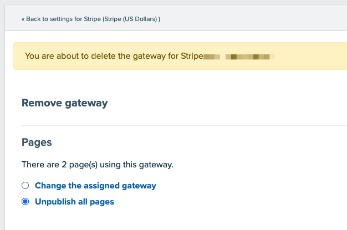This screenshot has width=347, height=230.
Task: Click the 'Change the assigned gateway' label text
Action: (x=95, y=186)
